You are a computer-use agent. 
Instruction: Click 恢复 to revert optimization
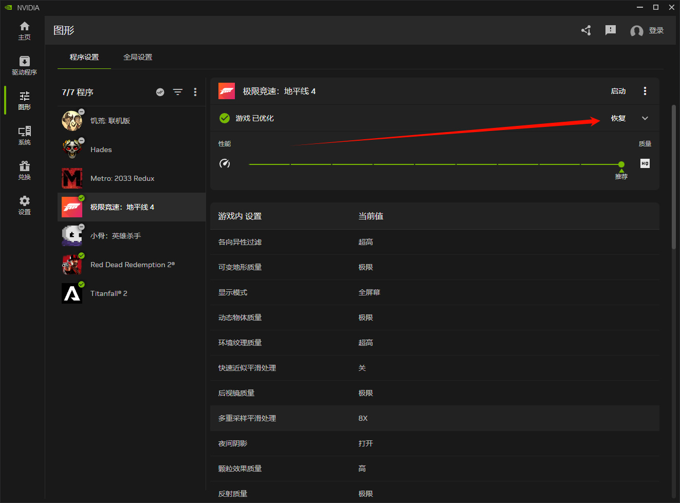coord(618,118)
